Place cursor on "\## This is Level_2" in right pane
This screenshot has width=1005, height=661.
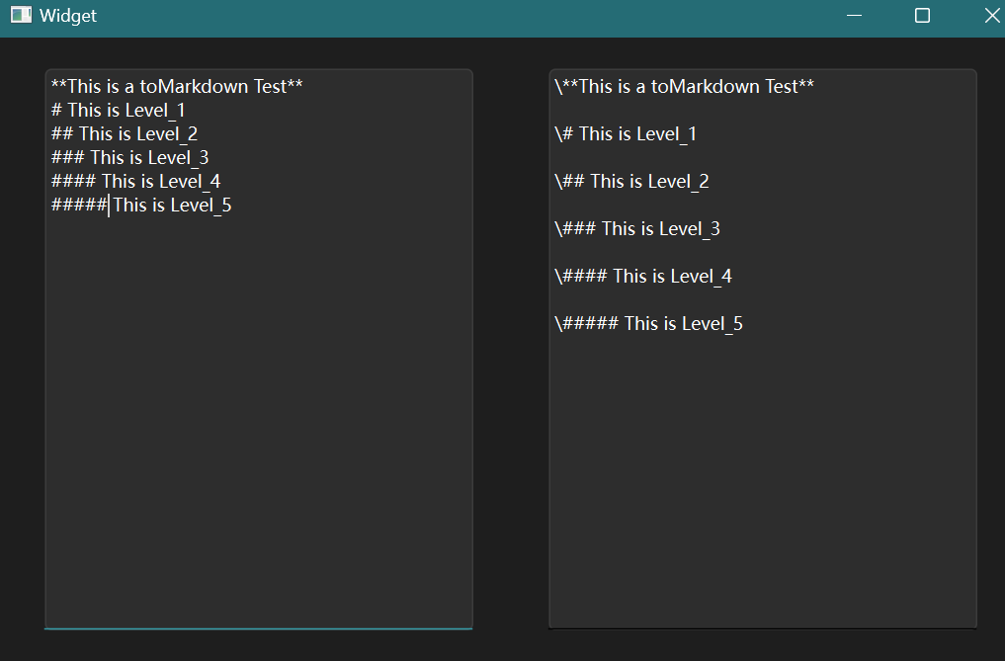tap(631, 182)
